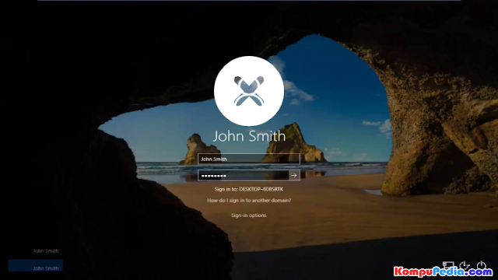
Task: Open the network connection icon
Action: [448, 265]
